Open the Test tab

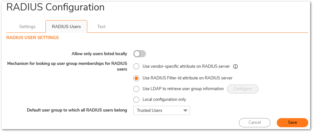tap(101, 26)
